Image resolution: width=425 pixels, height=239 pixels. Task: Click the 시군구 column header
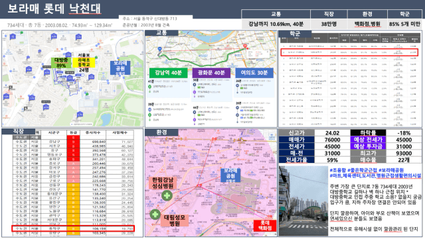pos(54,133)
